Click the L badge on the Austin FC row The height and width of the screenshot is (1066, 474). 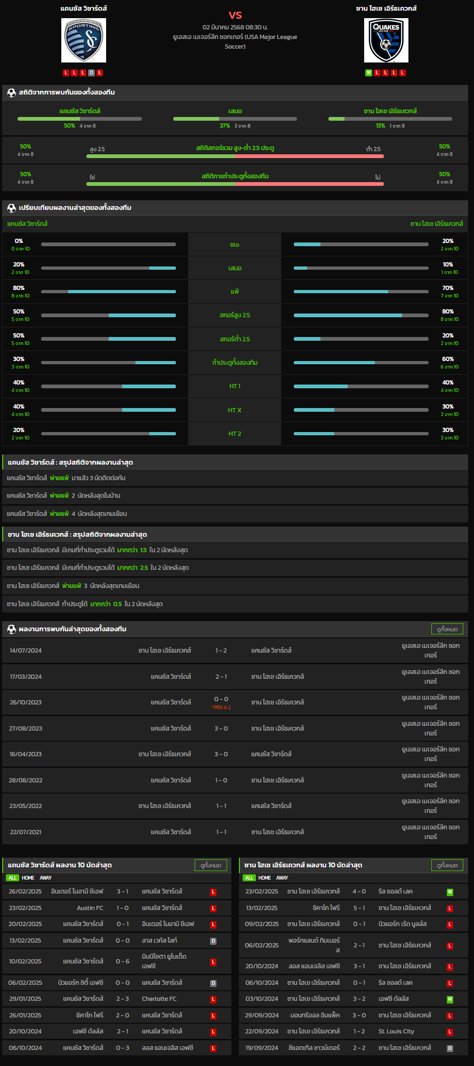(213, 908)
